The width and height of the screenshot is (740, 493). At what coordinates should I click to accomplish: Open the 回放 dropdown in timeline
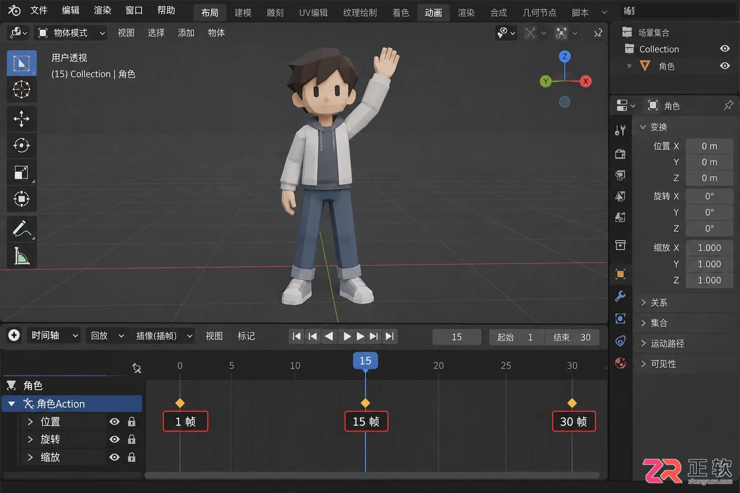(x=107, y=336)
